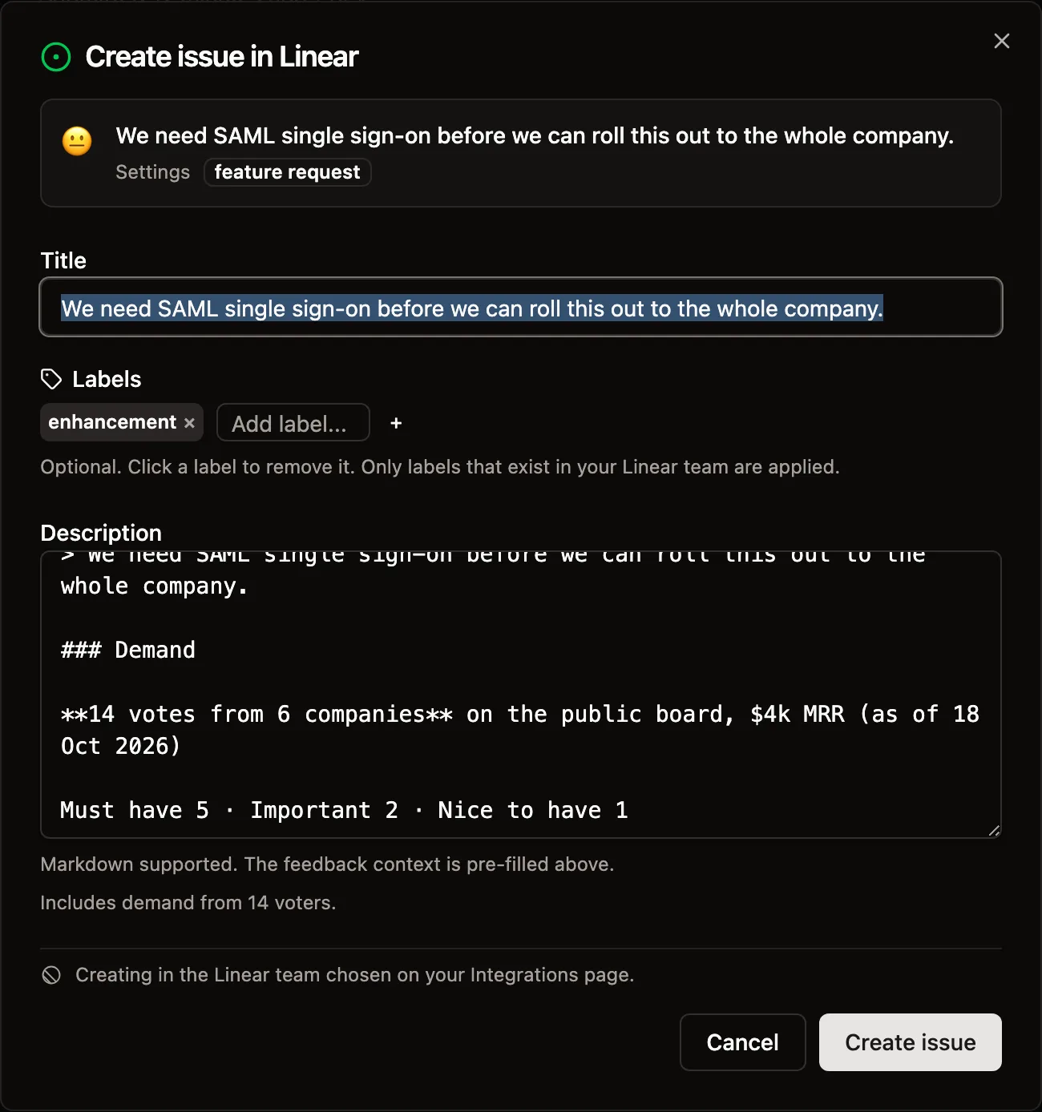Click the Markdown supported hint text

(327, 864)
